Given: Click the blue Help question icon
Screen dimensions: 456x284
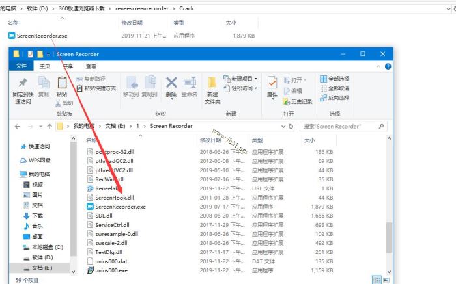Looking at the screenshot, I should click(x=388, y=66).
